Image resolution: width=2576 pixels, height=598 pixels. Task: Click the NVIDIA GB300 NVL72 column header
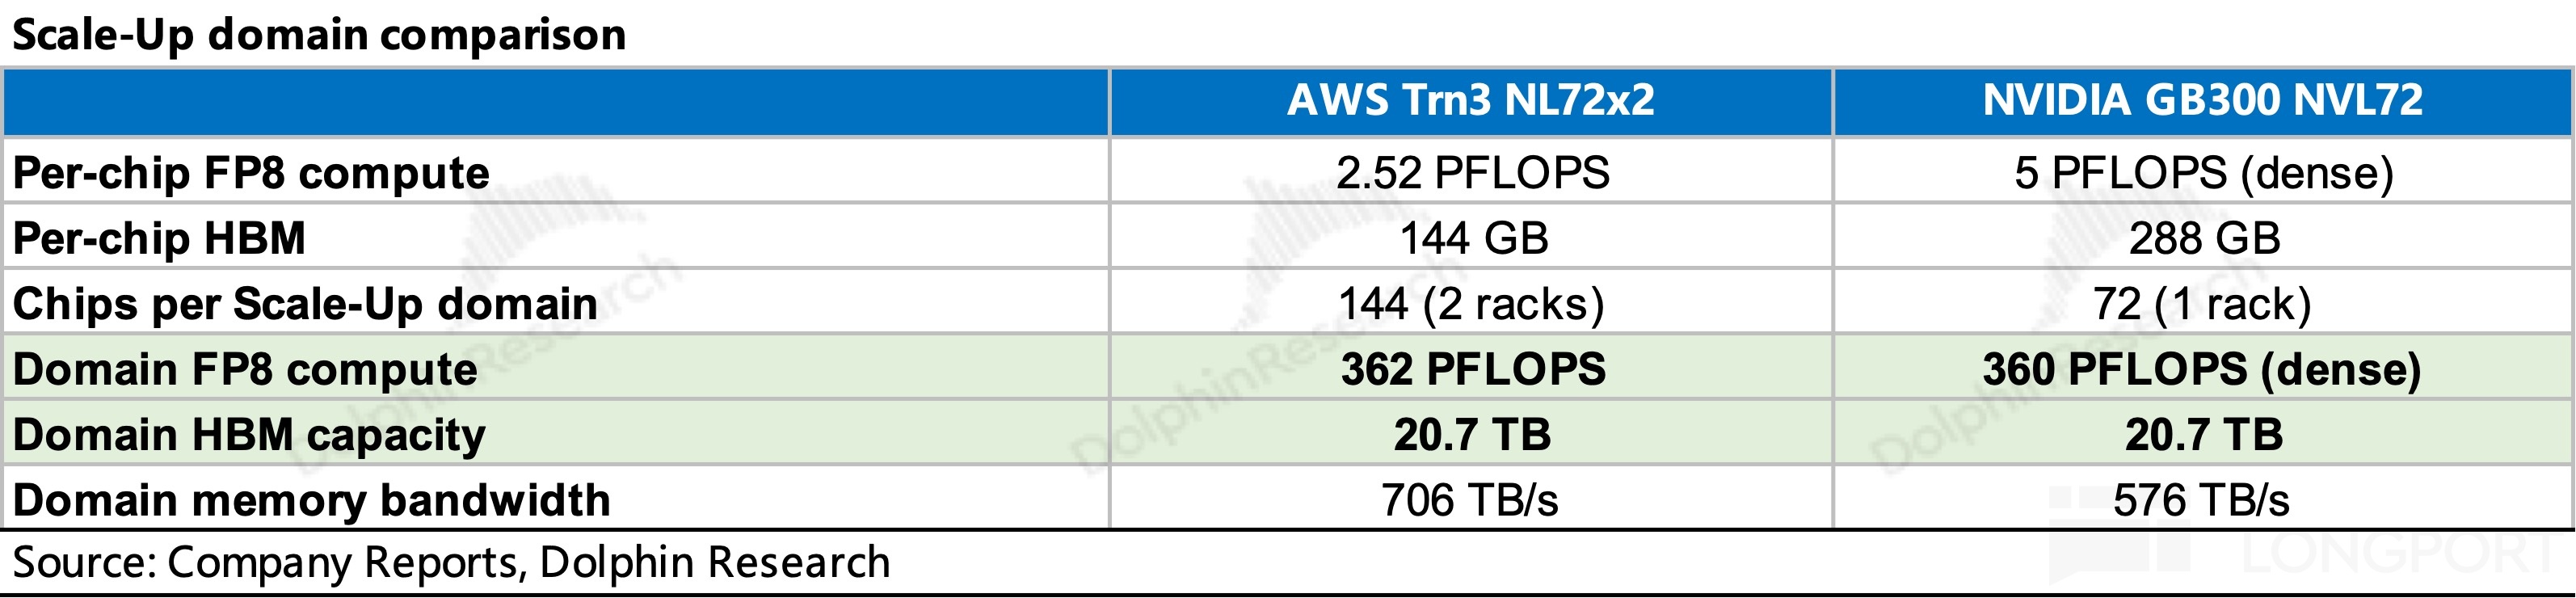click(2203, 101)
